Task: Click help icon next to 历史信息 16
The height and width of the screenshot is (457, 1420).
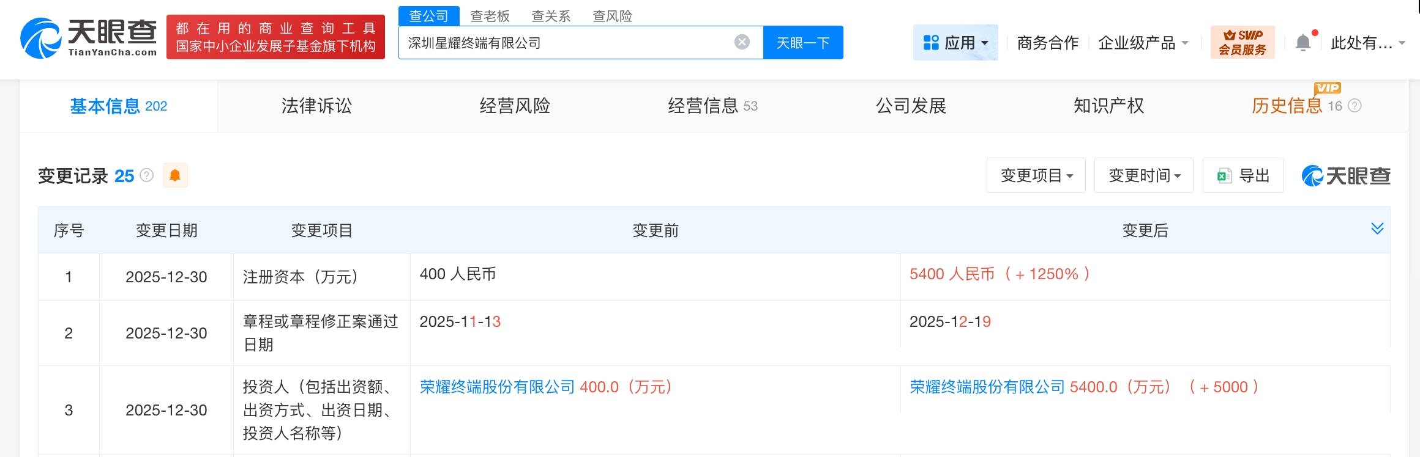Action: pyautogui.click(x=1355, y=106)
